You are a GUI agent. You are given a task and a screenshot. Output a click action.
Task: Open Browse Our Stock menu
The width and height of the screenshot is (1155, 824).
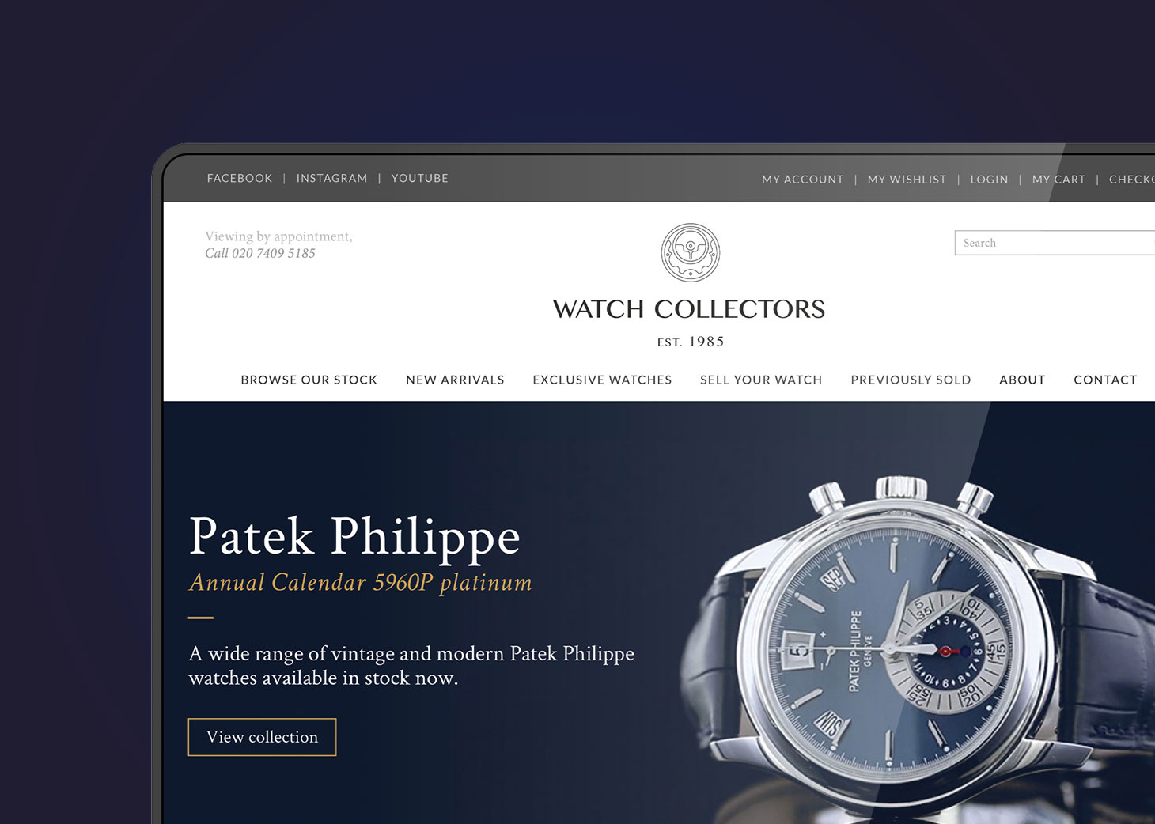click(309, 380)
